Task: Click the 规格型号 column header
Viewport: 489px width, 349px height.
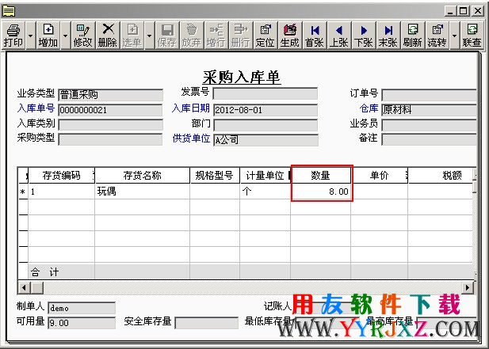Action: [x=215, y=176]
